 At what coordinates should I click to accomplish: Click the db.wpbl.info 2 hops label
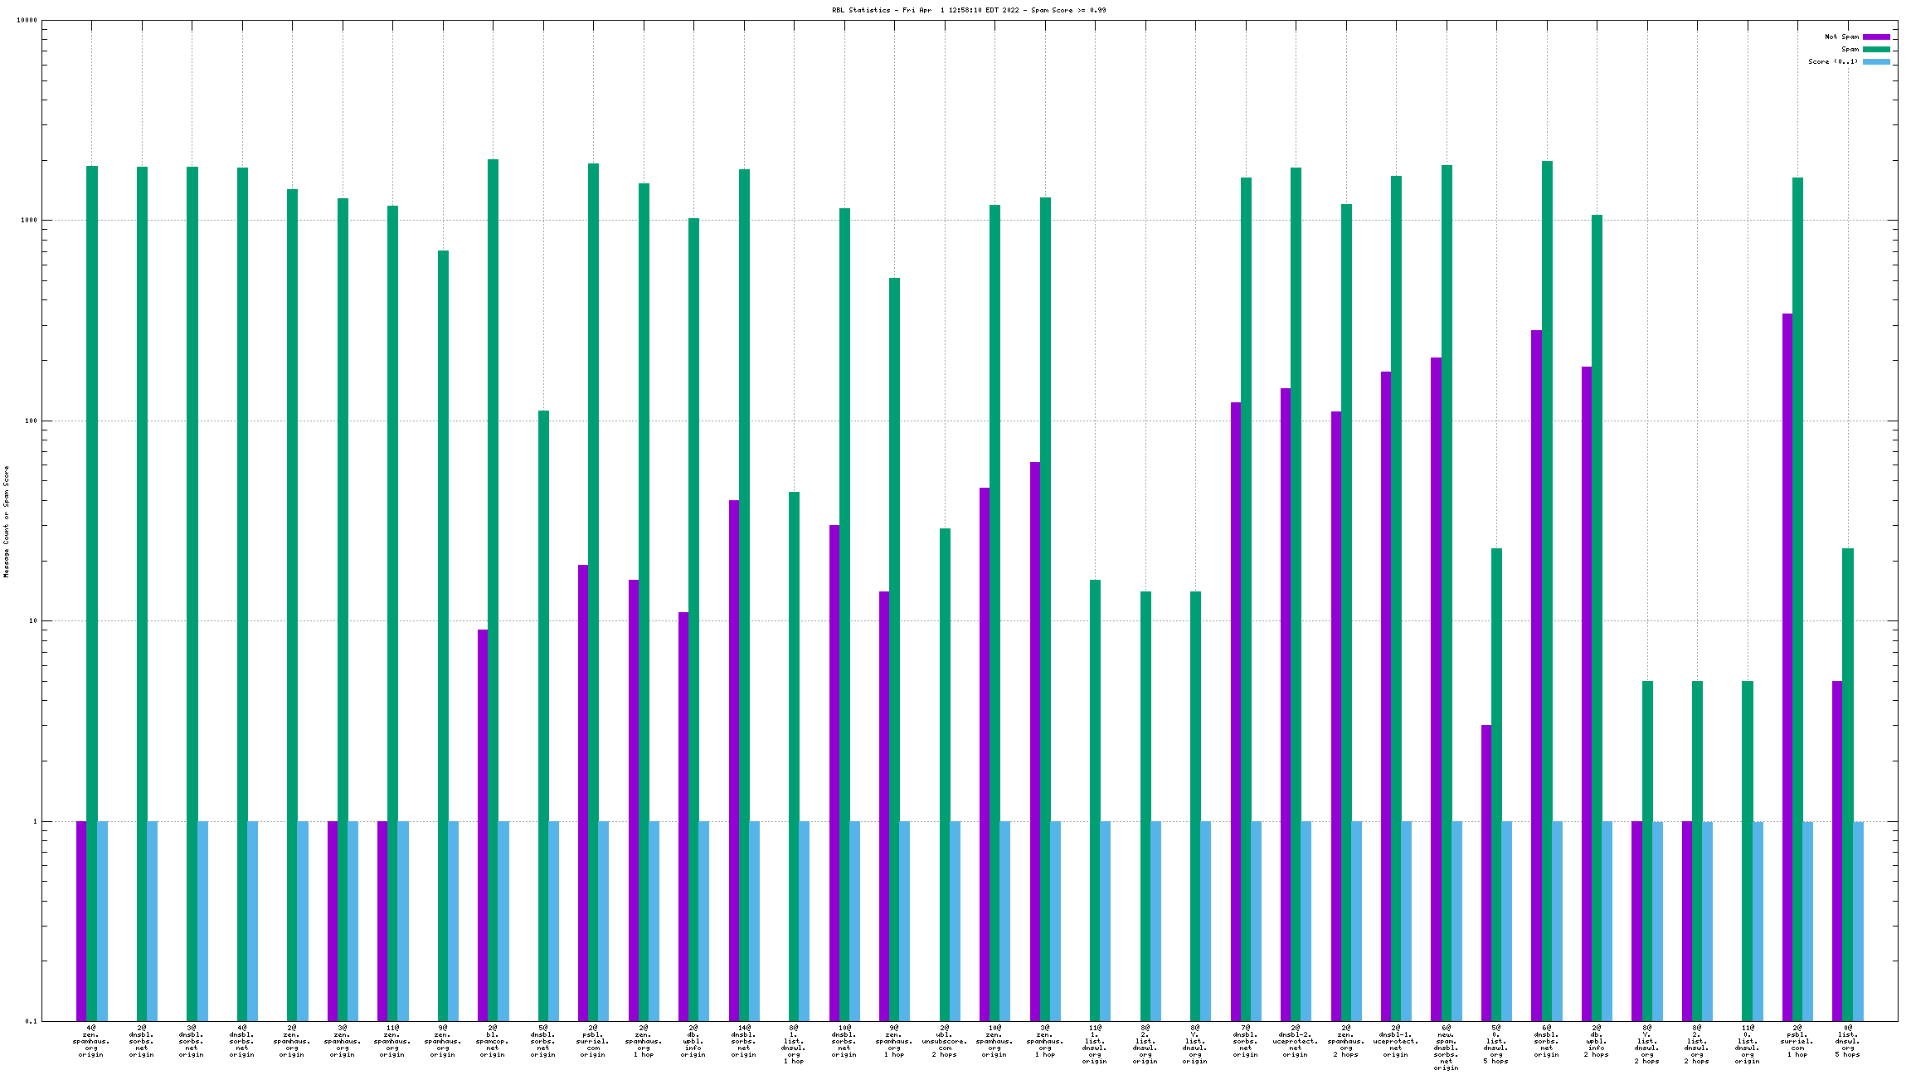(1597, 1041)
